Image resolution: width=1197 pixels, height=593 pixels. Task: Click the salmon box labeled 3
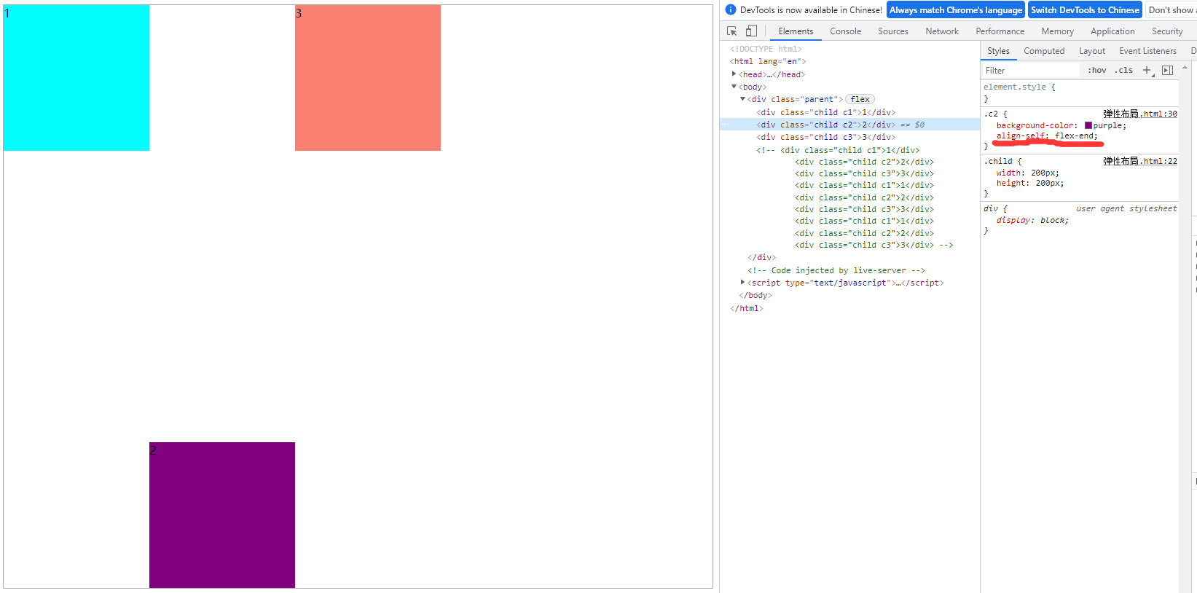pos(368,78)
